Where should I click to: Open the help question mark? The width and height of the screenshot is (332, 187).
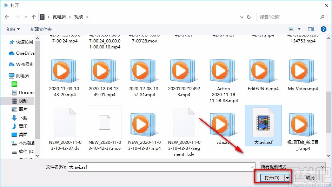coord(323,29)
